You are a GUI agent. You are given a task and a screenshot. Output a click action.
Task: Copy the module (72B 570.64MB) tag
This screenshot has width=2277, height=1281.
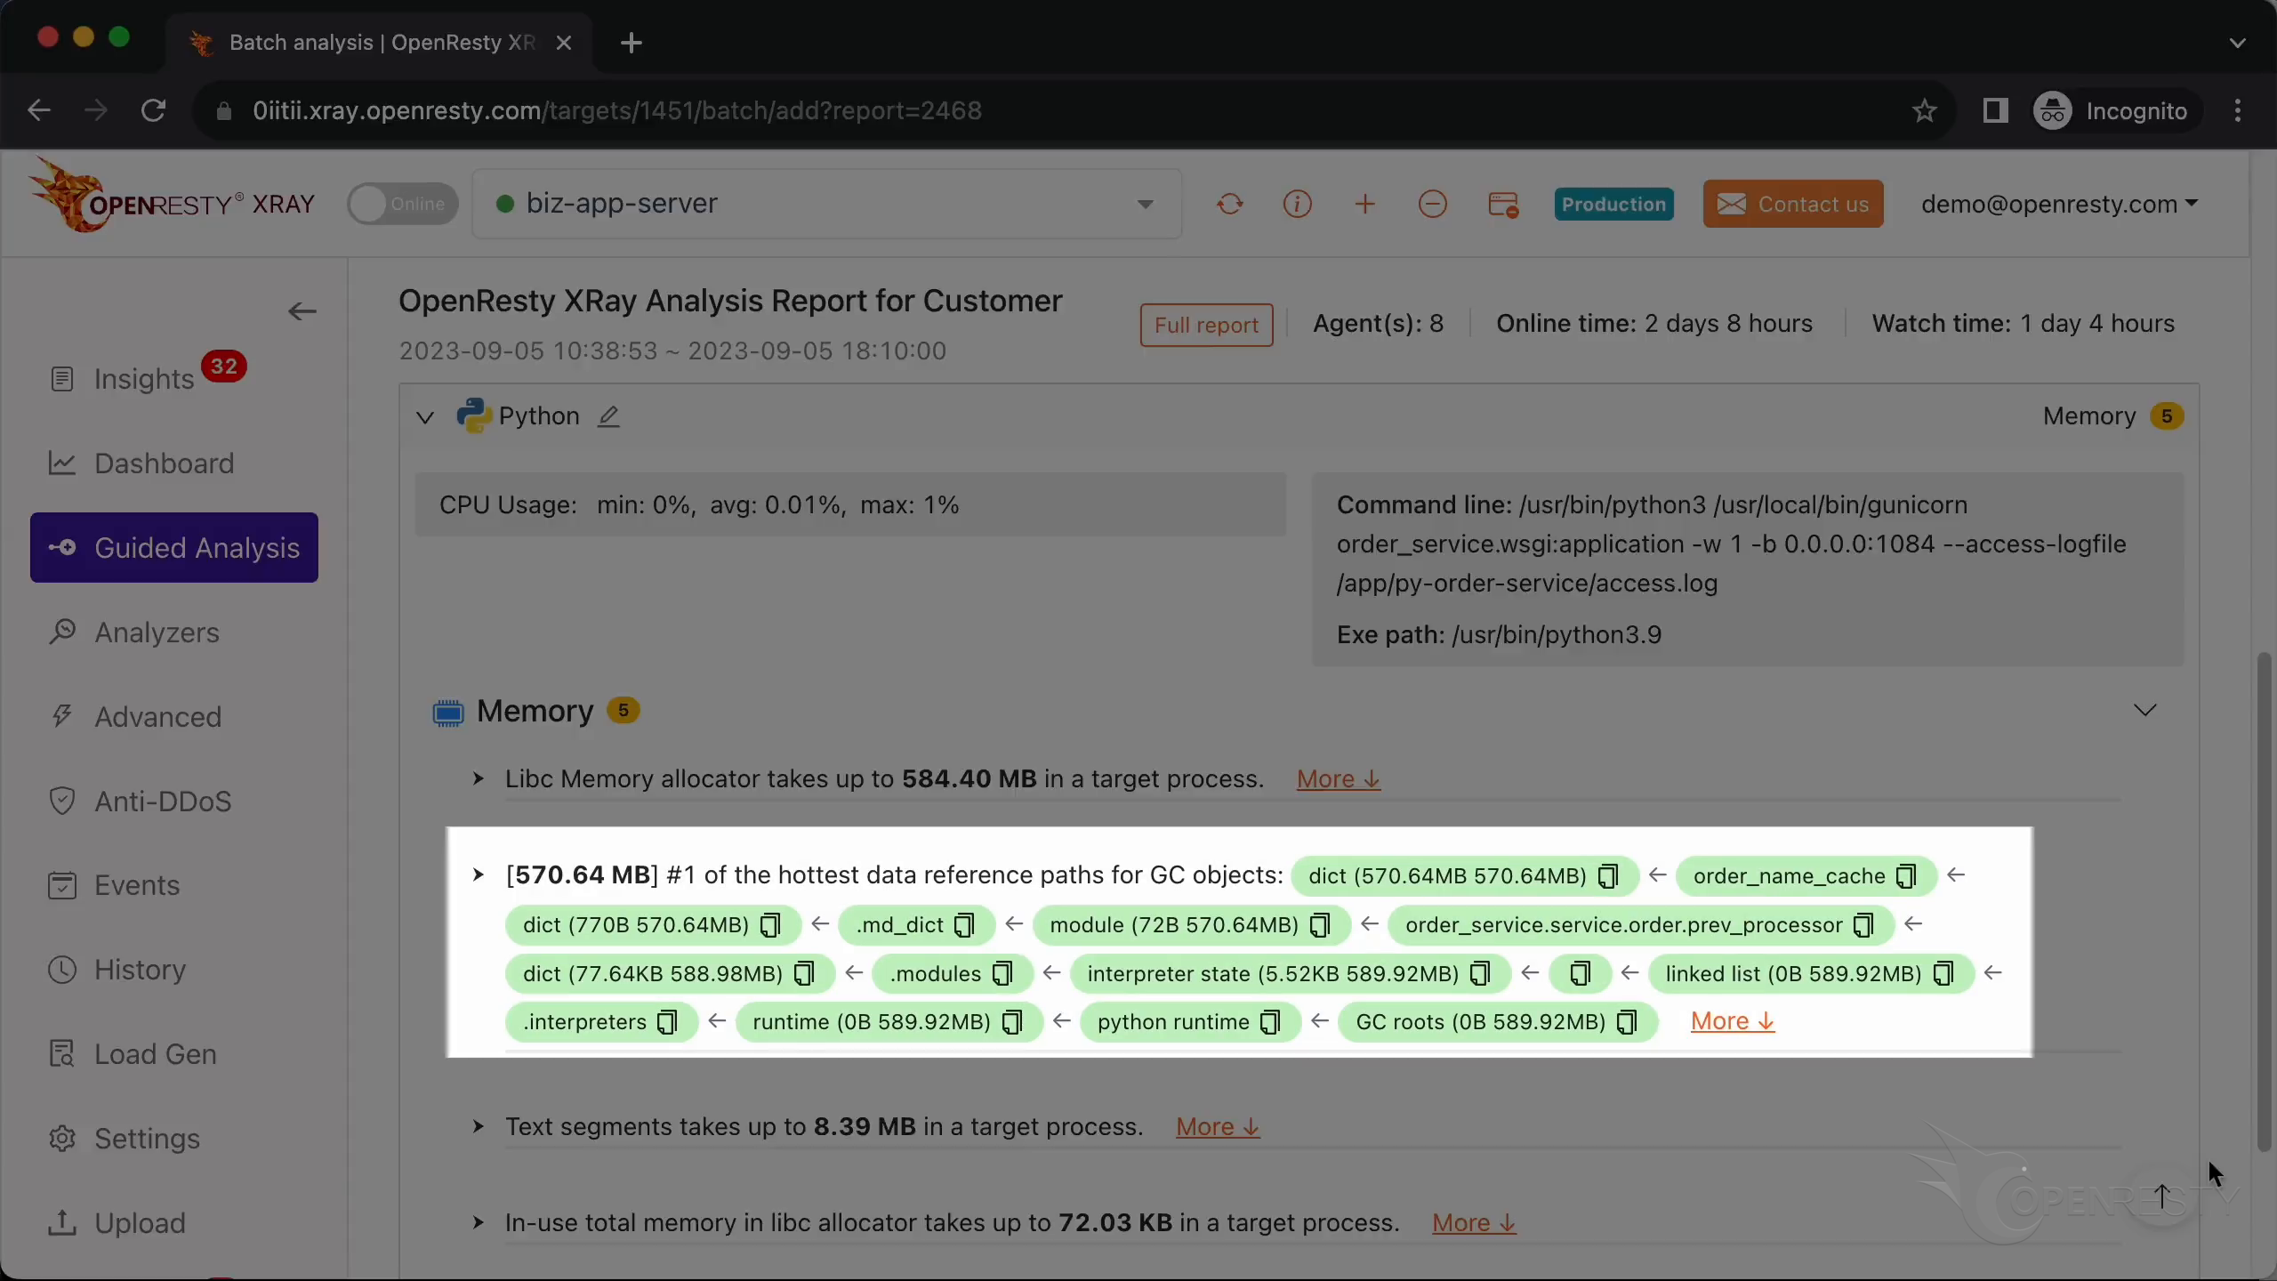[1320, 925]
